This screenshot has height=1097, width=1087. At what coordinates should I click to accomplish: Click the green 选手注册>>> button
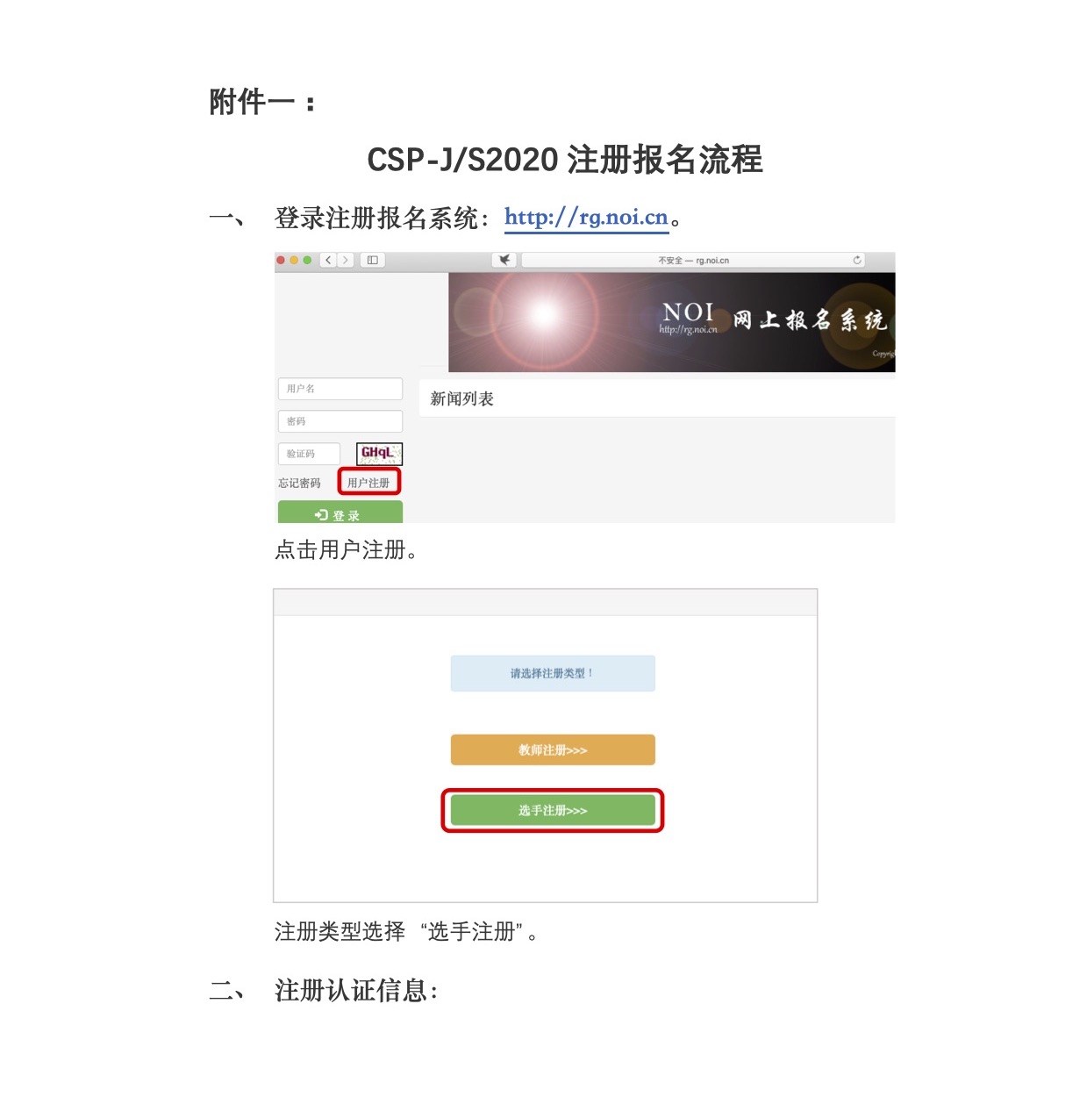pos(553,810)
